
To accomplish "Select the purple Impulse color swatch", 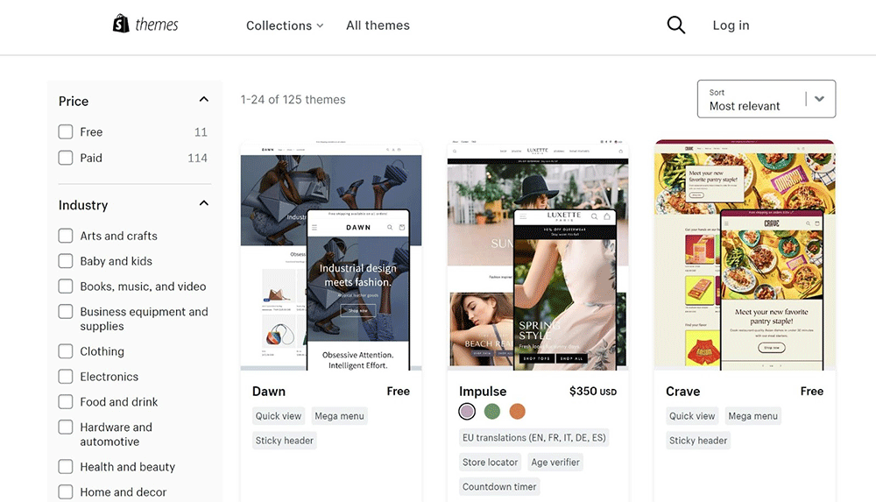I will click(467, 411).
